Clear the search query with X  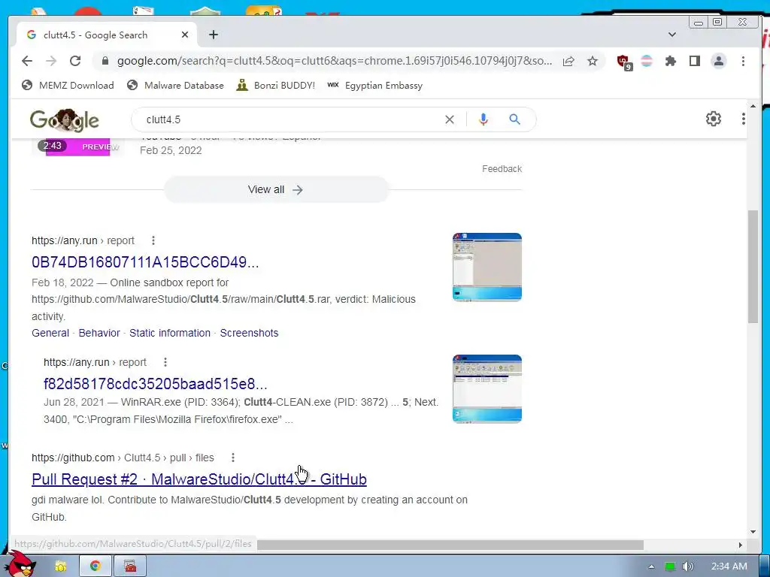pos(450,119)
